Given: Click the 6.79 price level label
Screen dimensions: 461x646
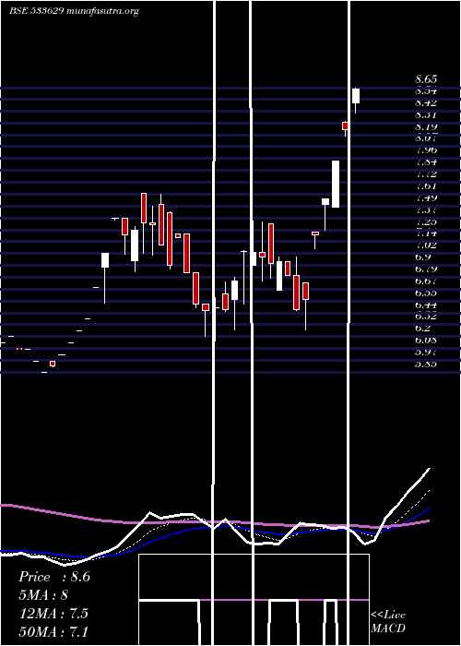Looking at the screenshot, I should tap(426, 269).
